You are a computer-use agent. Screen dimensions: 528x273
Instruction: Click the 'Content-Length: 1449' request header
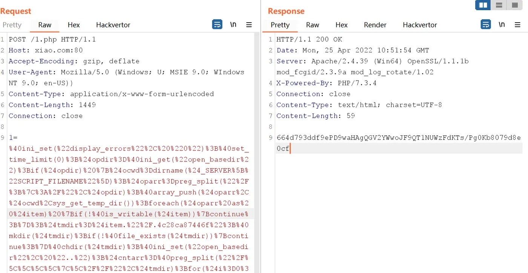pos(52,105)
